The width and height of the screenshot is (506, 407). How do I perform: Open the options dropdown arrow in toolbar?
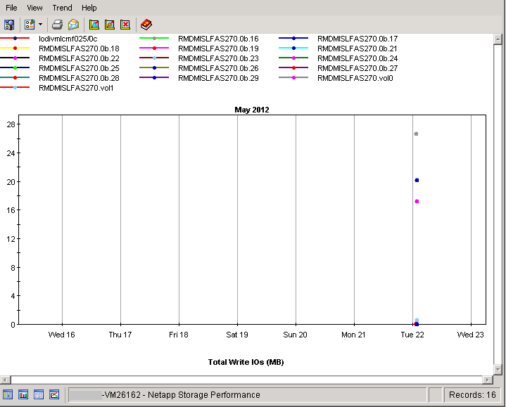click(40, 25)
